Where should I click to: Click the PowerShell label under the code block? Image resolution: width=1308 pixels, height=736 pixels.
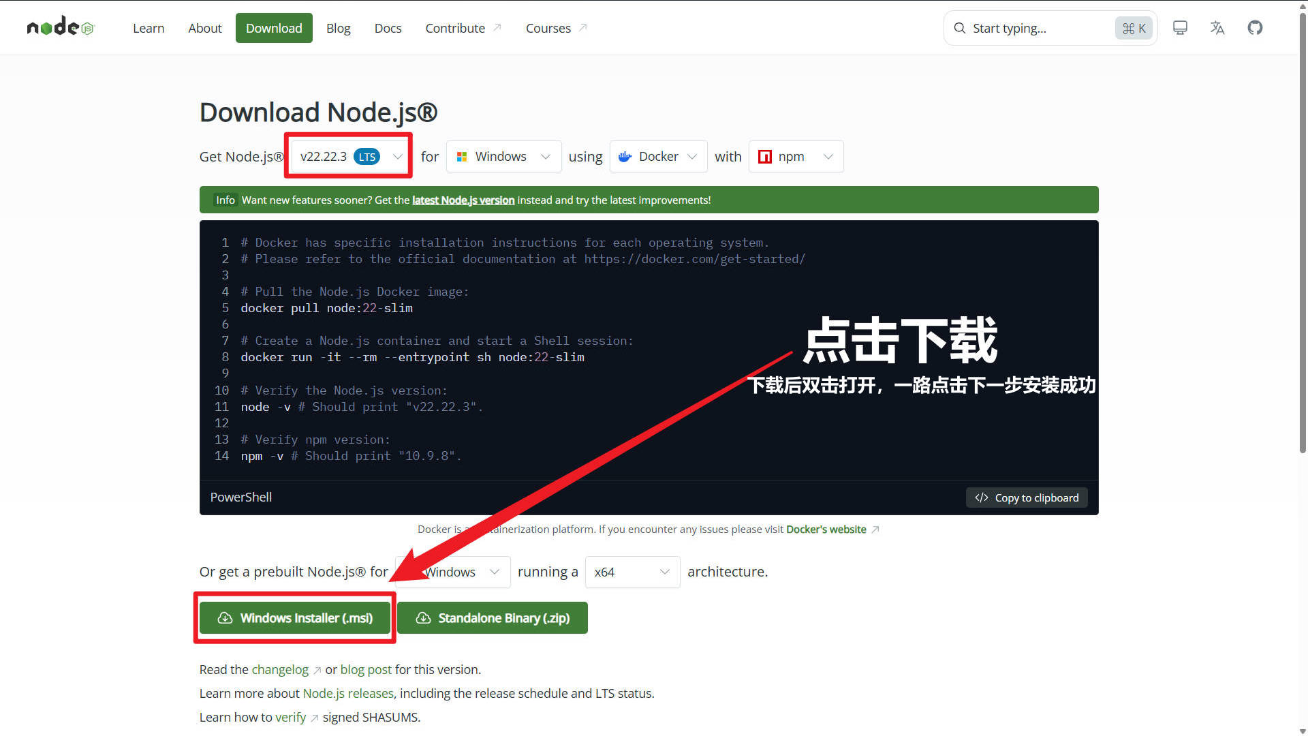(241, 497)
